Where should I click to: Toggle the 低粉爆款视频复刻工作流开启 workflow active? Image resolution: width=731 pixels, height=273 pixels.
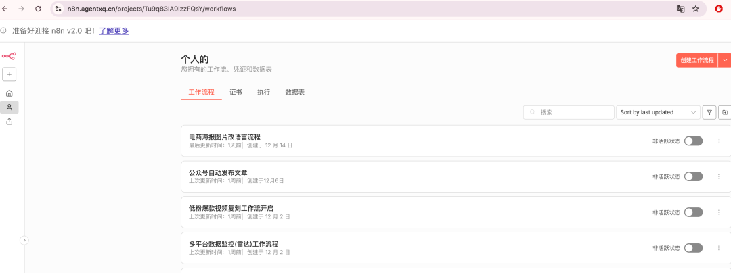point(693,212)
